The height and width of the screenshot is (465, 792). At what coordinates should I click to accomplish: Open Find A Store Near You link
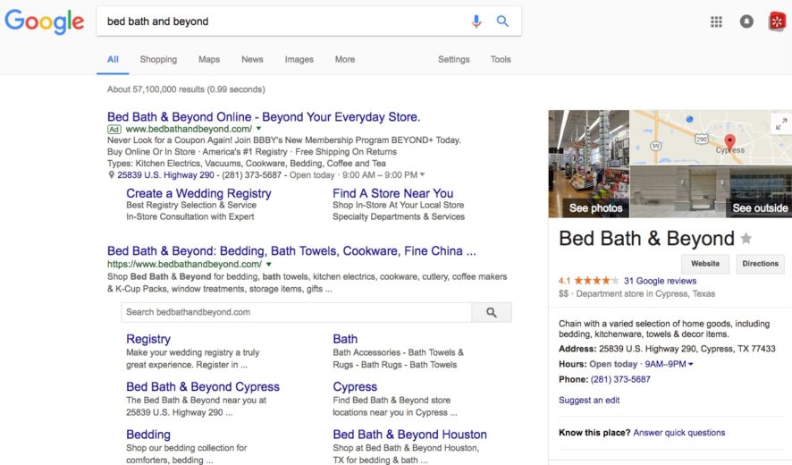click(x=393, y=193)
